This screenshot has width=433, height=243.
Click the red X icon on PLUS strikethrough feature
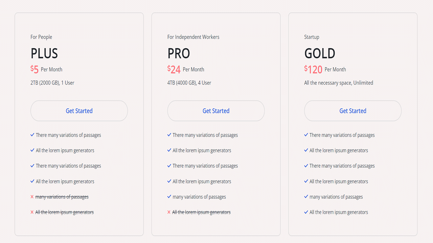[x=32, y=196]
